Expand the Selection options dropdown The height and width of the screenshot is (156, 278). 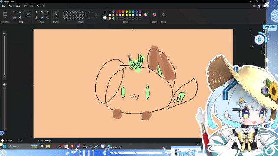5,18
